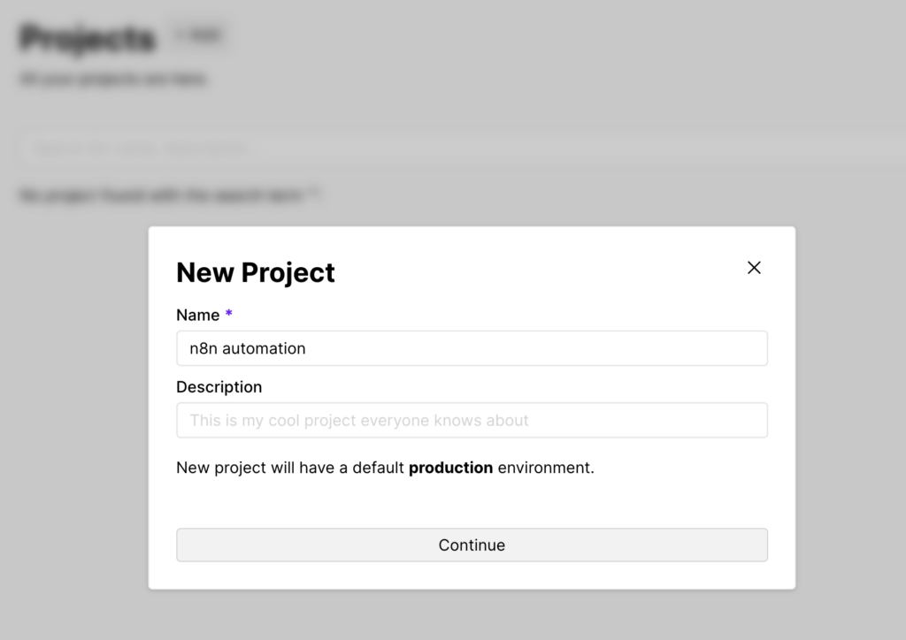Click the Description field label

tap(219, 386)
